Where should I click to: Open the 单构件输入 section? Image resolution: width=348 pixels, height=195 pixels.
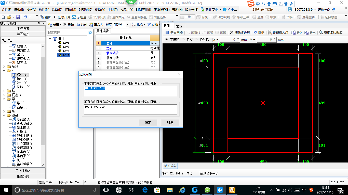tap(23, 171)
